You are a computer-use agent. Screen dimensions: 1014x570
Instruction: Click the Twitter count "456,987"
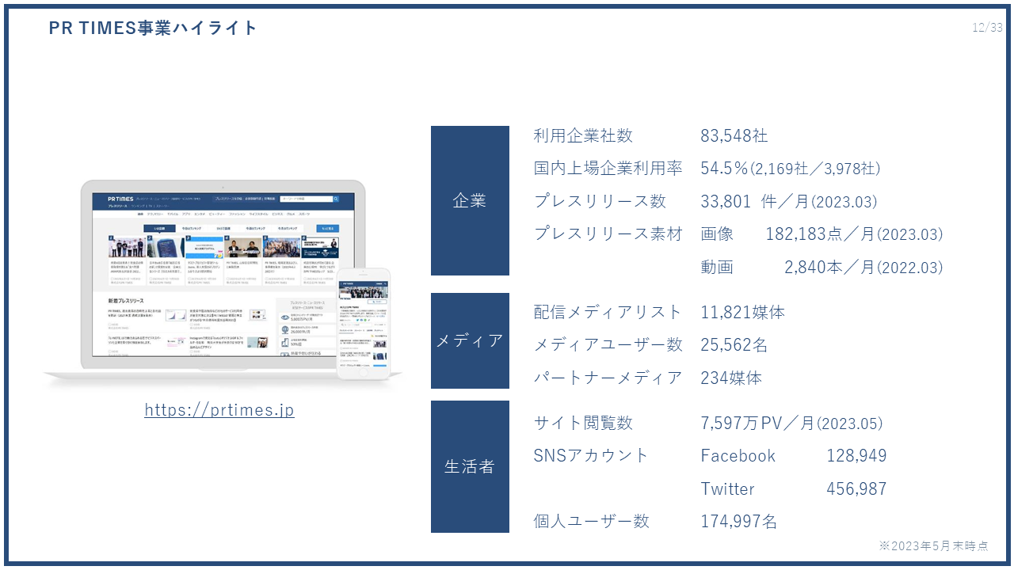pyautogui.click(x=857, y=489)
